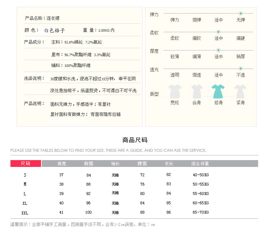Click the 柔软 slider handle at 适中
270x236 pixels.
[x=219, y=32]
